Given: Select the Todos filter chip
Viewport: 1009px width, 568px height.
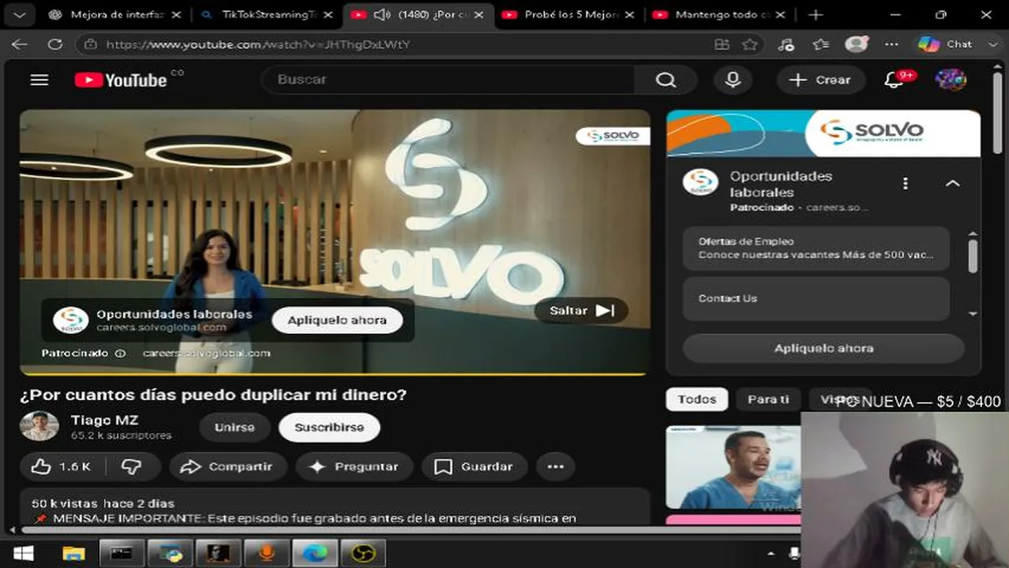Looking at the screenshot, I should tap(697, 400).
